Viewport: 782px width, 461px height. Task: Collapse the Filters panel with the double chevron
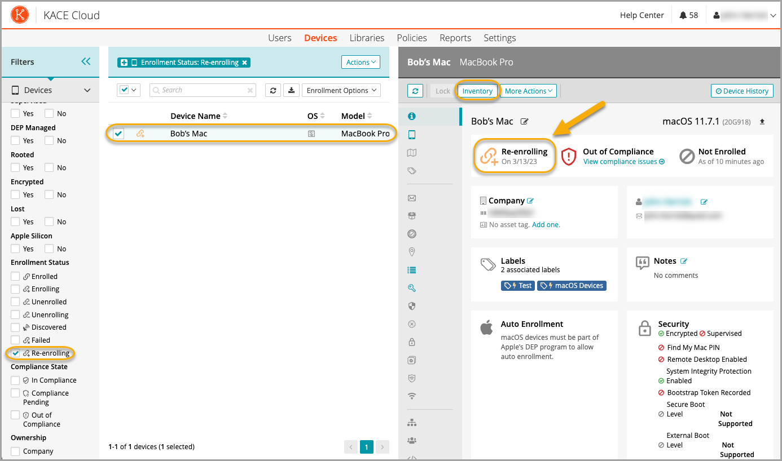(86, 61)
